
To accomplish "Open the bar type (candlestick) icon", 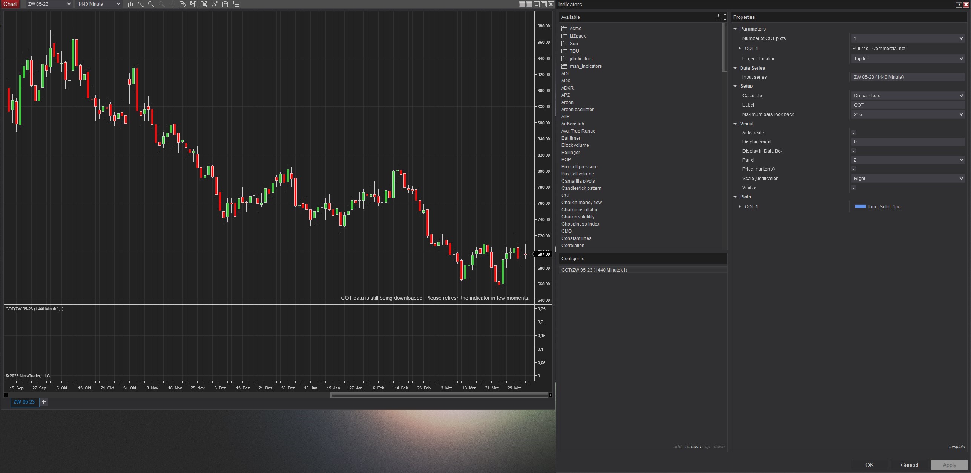I will point(130,4).
